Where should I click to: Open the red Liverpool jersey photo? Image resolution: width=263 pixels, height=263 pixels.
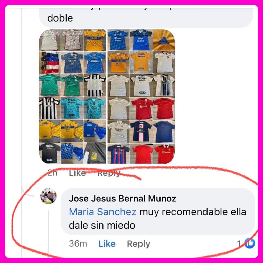tap(141, 108)
